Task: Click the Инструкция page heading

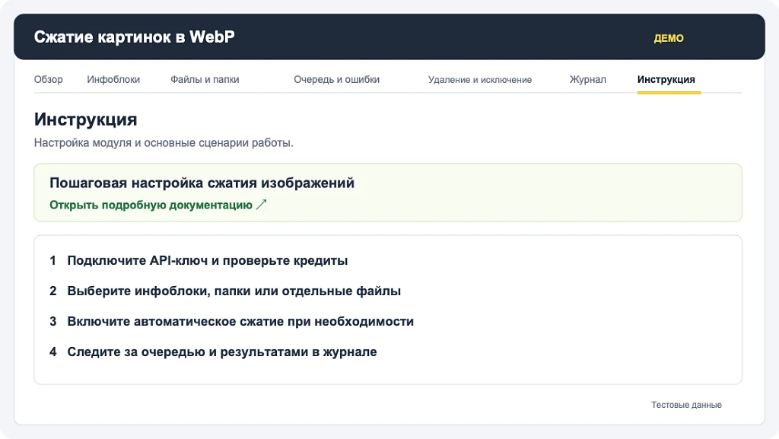Action: coord(85,119)
